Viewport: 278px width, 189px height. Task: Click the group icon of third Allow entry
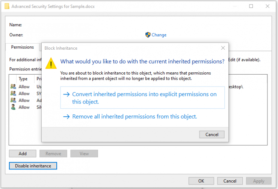pos(13,100)
